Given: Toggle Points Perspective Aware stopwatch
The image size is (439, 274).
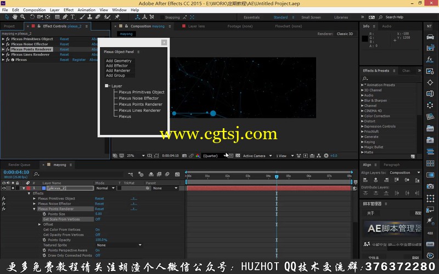Looking at the screenshot, I should (44, 250).
